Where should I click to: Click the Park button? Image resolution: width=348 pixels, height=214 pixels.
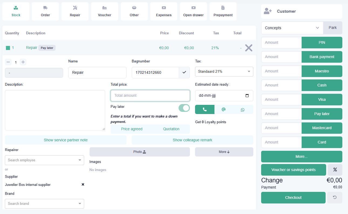[333, 28]
